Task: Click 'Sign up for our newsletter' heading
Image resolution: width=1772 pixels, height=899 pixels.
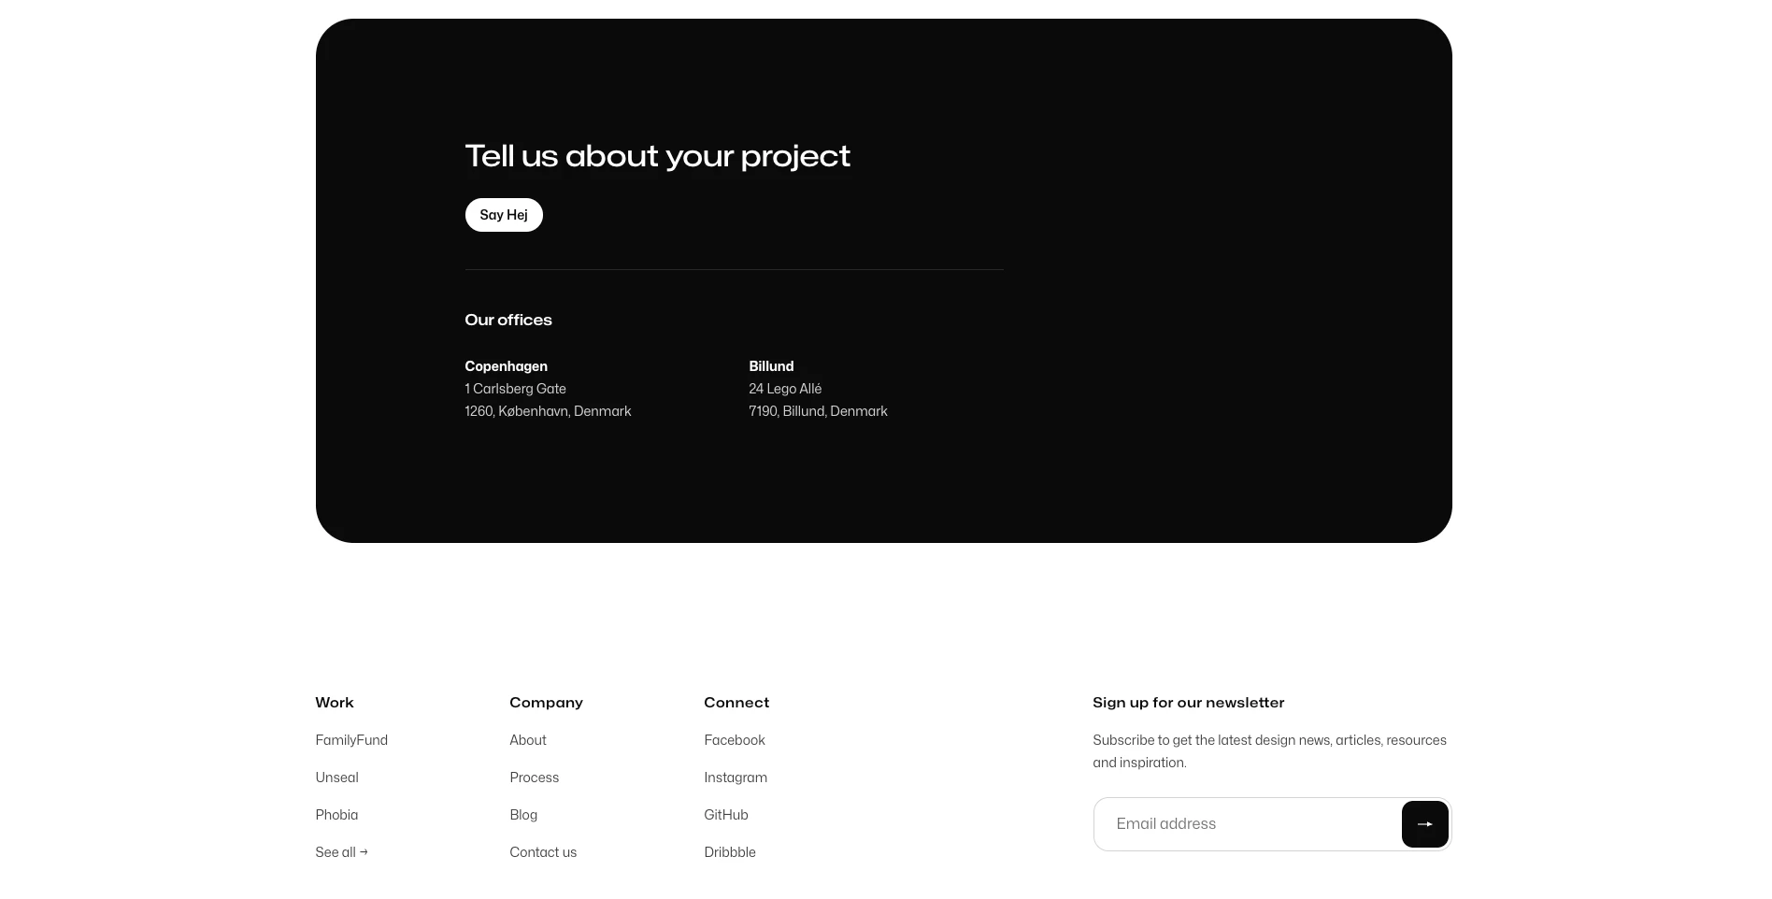Action: [x=1189, y=703]
